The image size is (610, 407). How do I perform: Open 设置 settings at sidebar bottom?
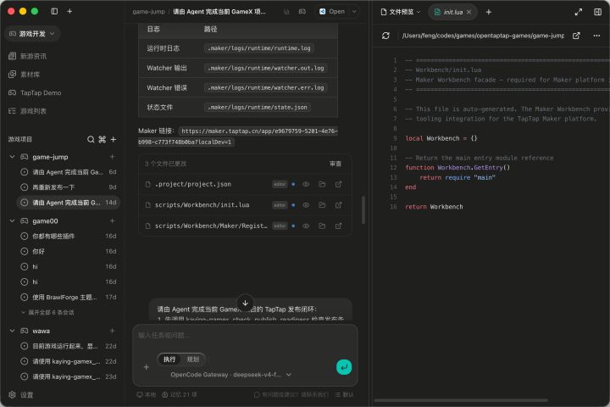point(21,395)
